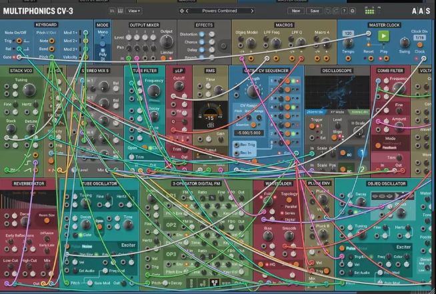This screenshot has width=436, height=294.
Task: Open the settings gear icon
Action: pos(352,11)
